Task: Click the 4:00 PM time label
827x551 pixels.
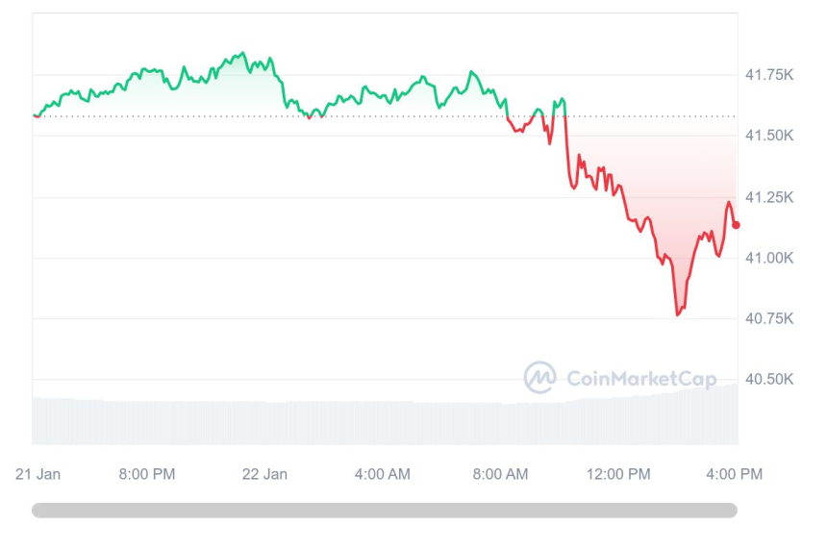Action: pos(736,474)
